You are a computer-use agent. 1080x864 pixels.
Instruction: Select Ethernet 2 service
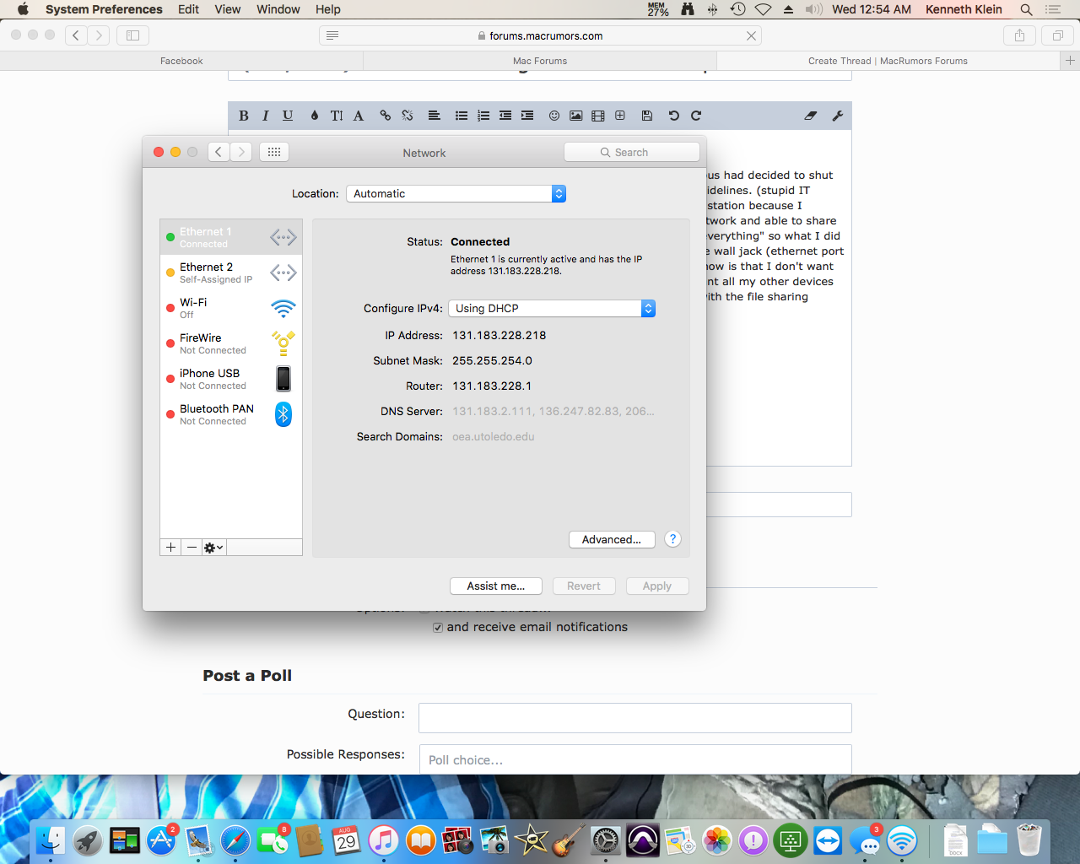231,273
